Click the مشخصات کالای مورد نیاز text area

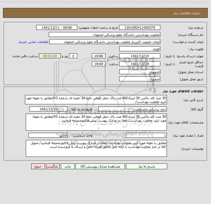click(96, 122)
